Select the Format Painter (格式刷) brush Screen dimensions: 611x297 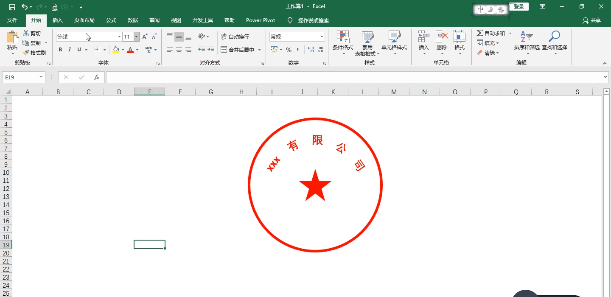[26, 53]
